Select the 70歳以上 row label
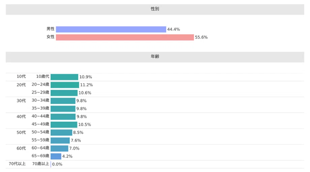310x172 pixels. point(40,164)
